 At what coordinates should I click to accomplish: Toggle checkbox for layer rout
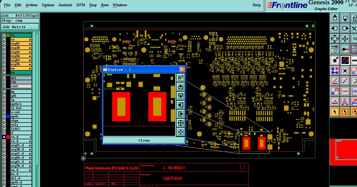[x=4, y=86]
